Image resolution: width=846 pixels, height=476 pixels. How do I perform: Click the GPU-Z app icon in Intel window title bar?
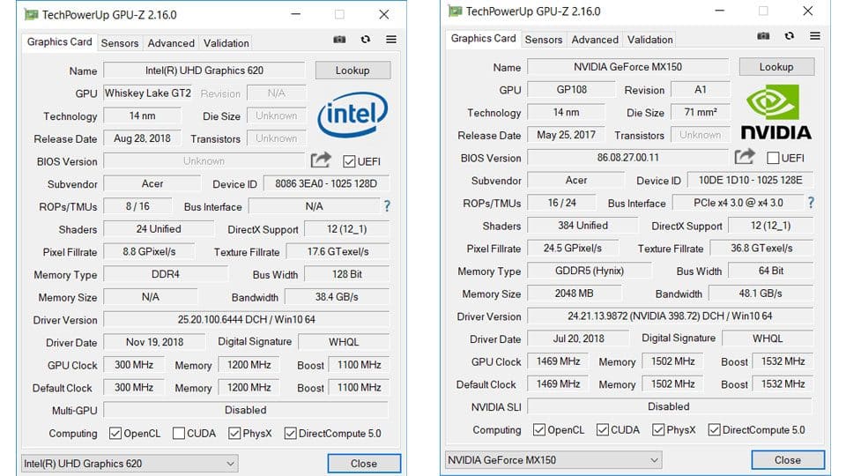point(32,15)
